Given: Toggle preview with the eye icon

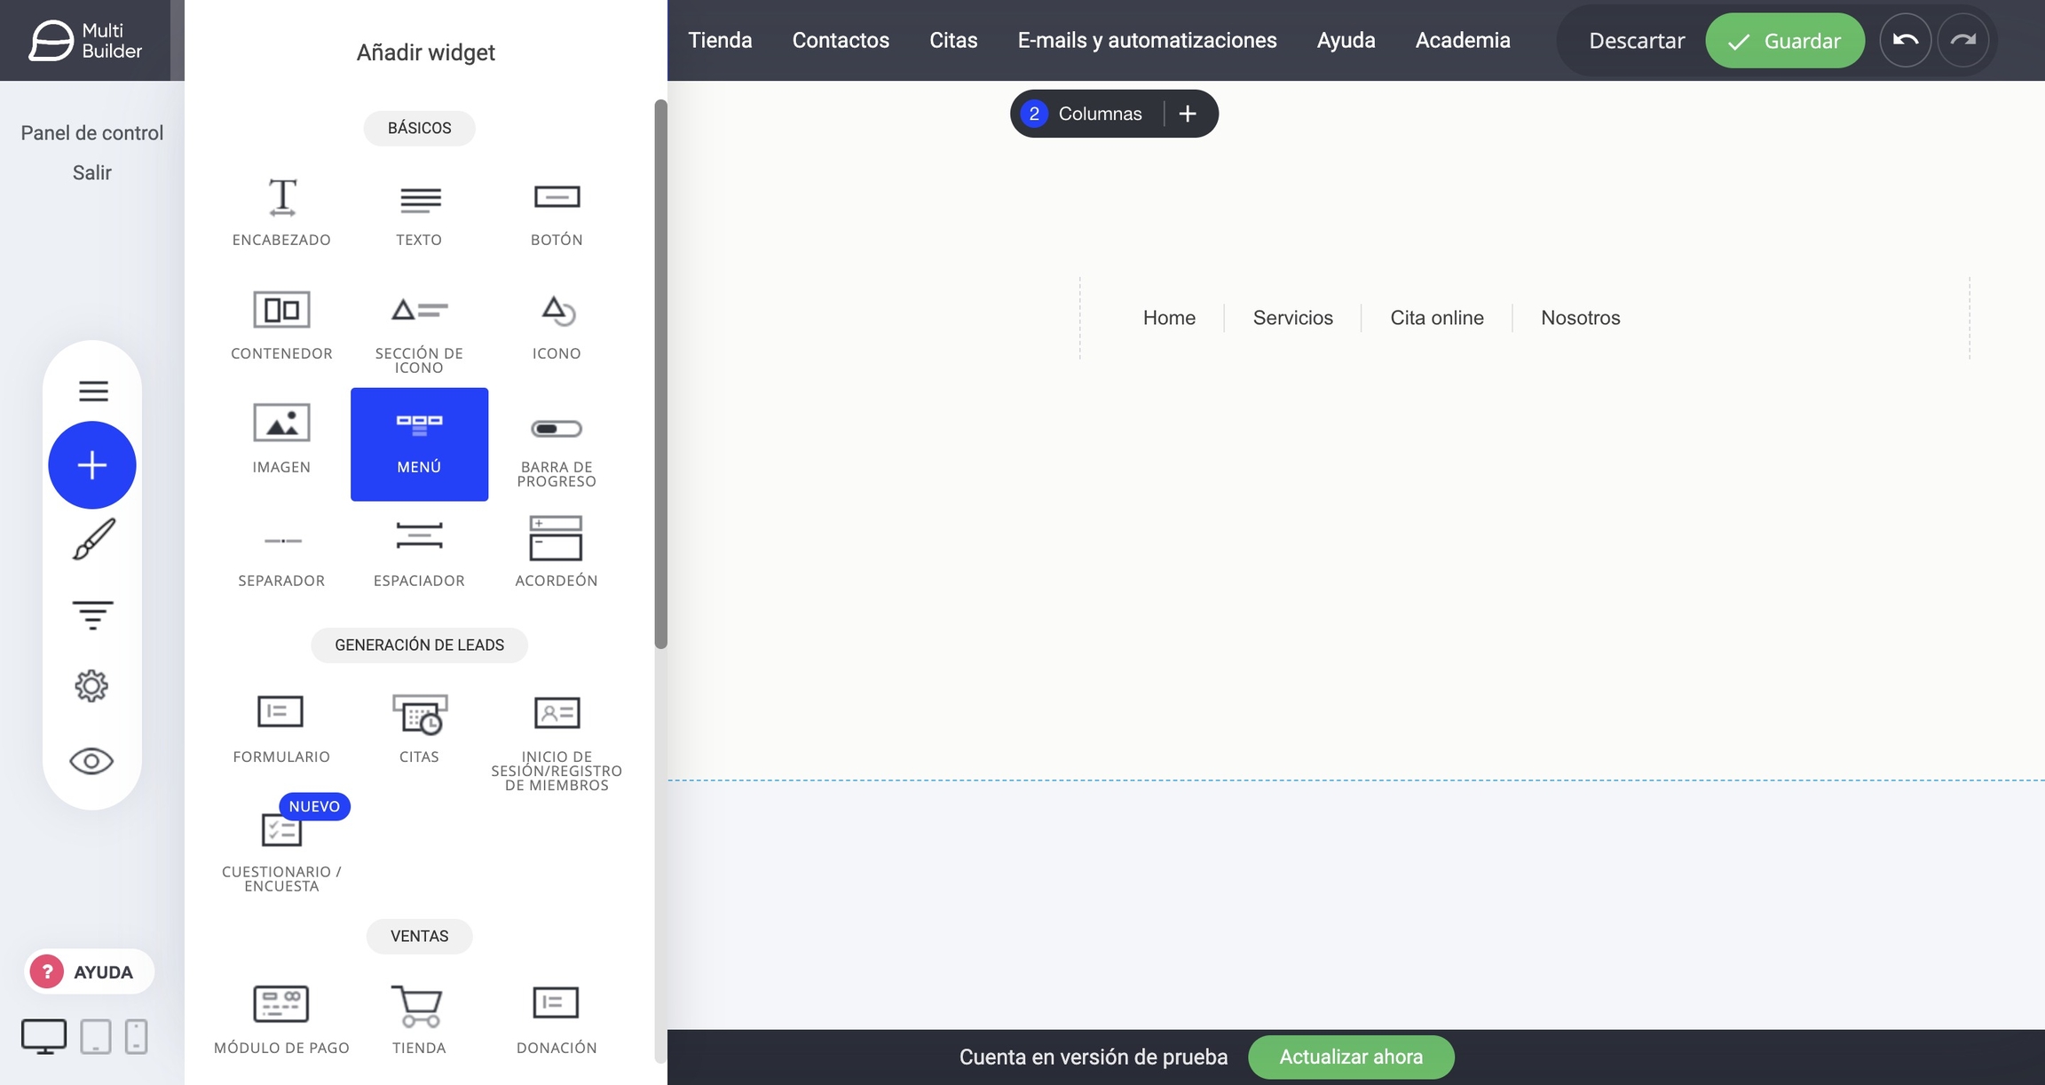Looking at the screenshot, I should [91, 761].
